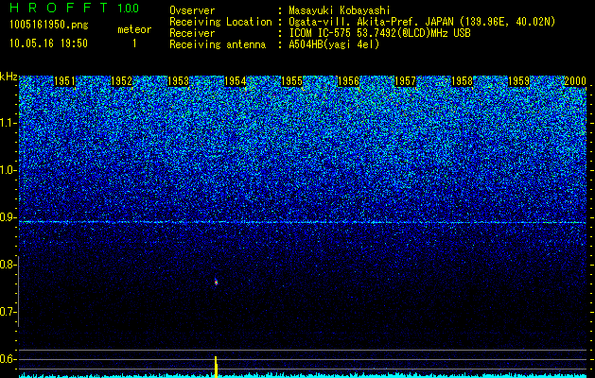Click observer name Masayuki Kobayashi
The height and width of the screenshot is (378, 595).
click(340, 10)
